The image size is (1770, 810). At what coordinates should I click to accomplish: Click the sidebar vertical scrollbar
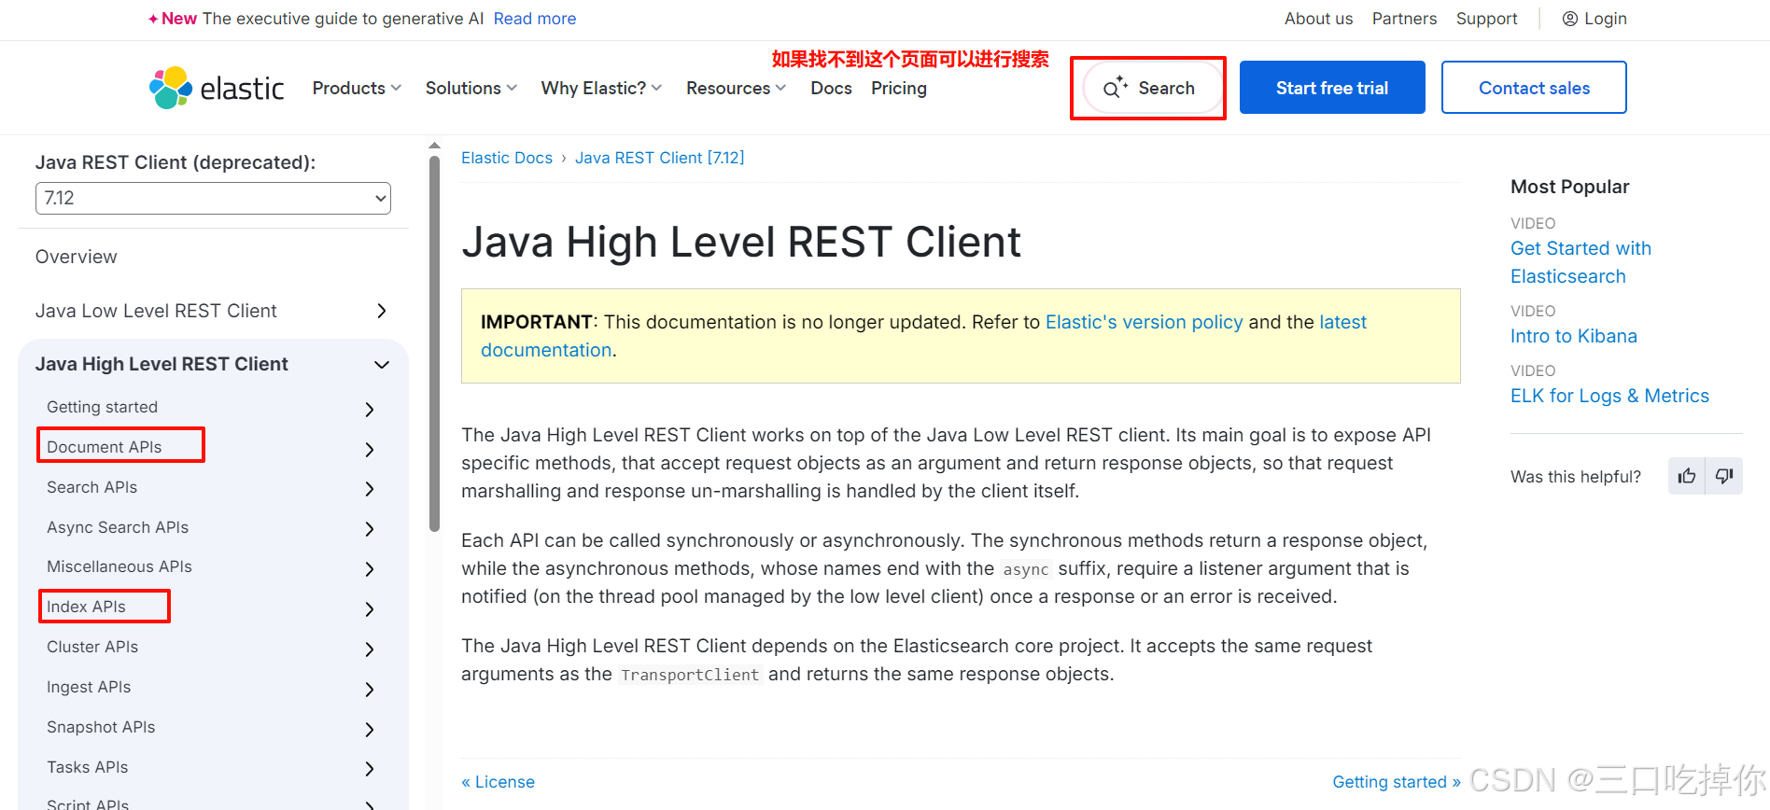[434, 343]
